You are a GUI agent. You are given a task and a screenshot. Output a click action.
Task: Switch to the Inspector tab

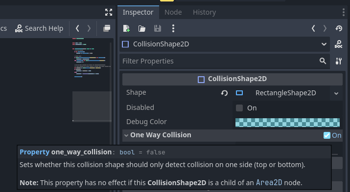tap(138, 12)
